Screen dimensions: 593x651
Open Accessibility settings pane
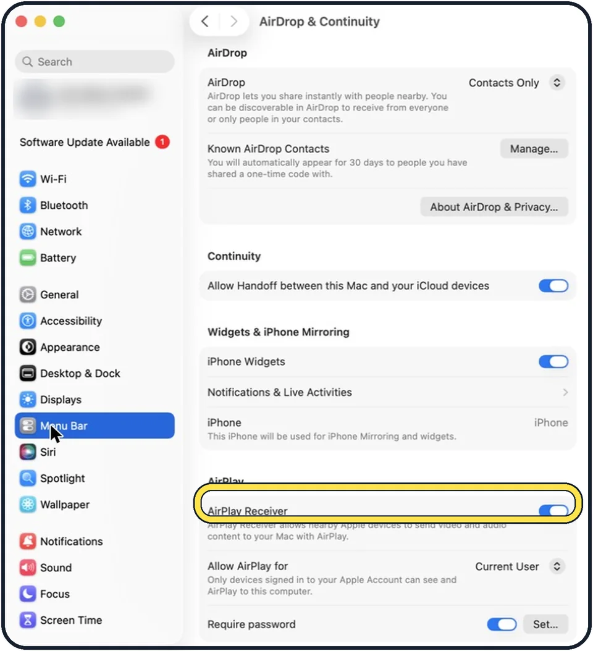click(95, 321)
